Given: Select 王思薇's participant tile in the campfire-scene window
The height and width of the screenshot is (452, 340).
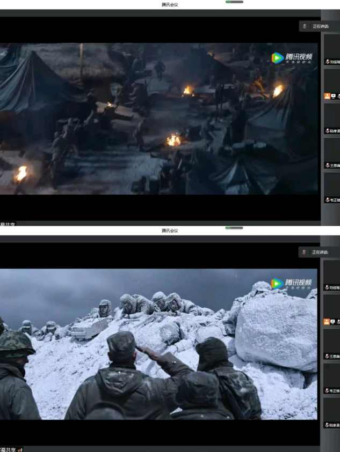Looking at the screenshot, I should (331, 153).
